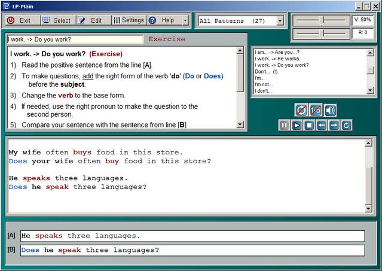The width and height of the screenshot is (382, 271).
Task: Stop the playback
Action: [309, 126]
